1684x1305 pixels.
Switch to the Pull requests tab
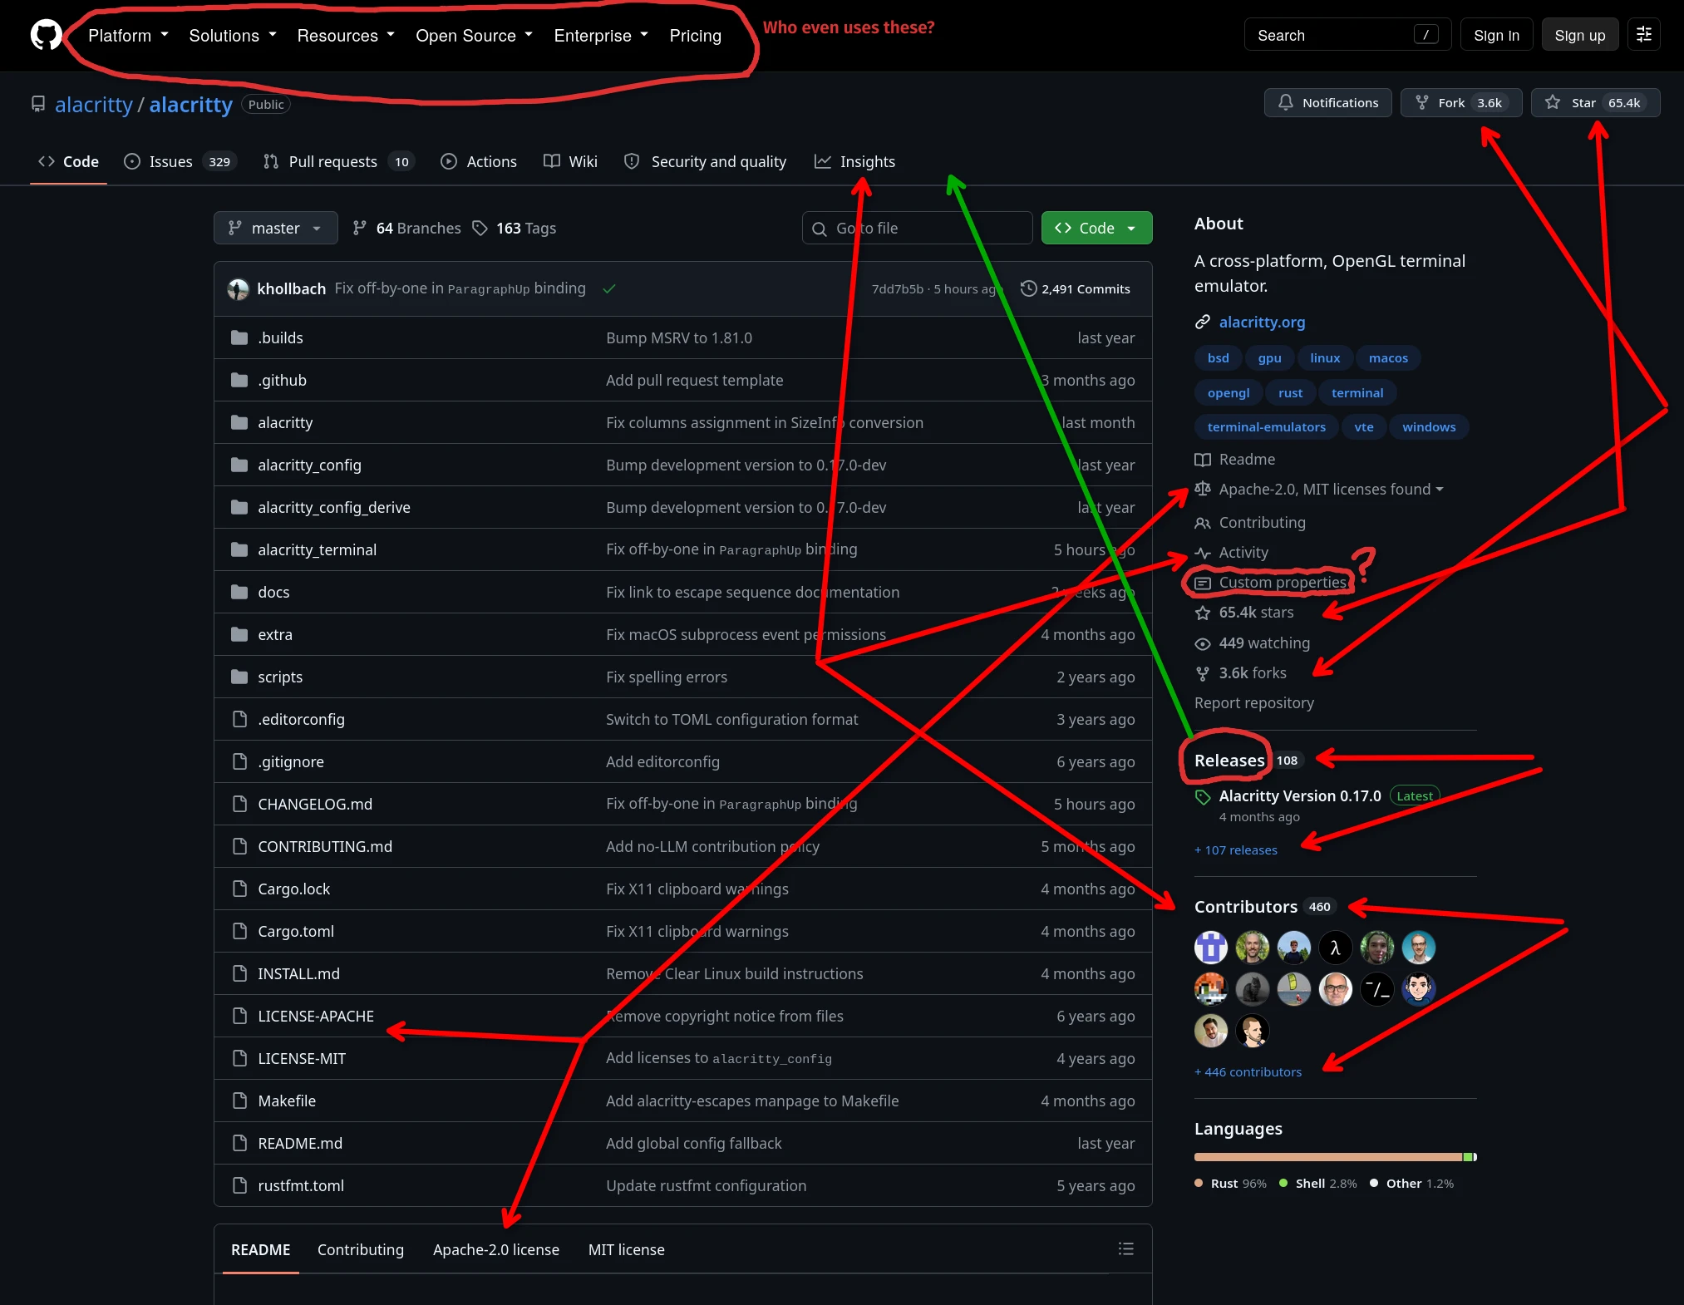[x=340, y=161]
